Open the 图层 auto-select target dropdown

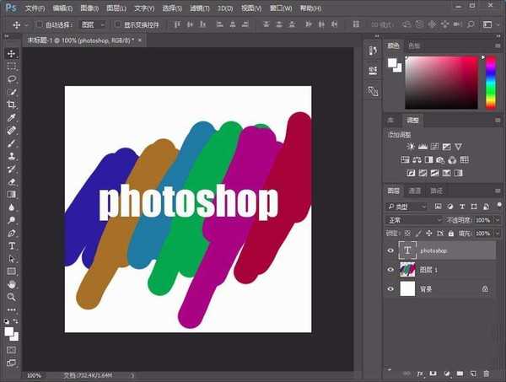tap(91, 25)
